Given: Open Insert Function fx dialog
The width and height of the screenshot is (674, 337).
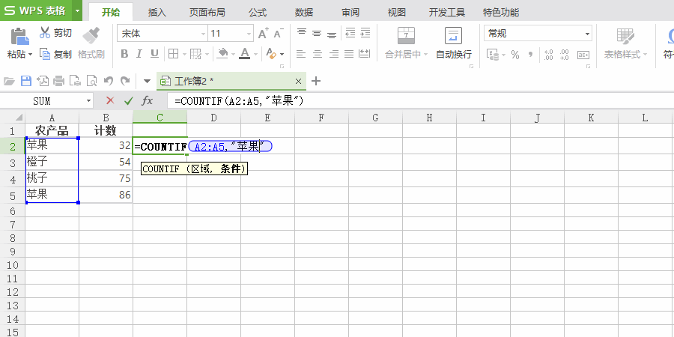Looking at the screenshot, I should click(147, 100).
